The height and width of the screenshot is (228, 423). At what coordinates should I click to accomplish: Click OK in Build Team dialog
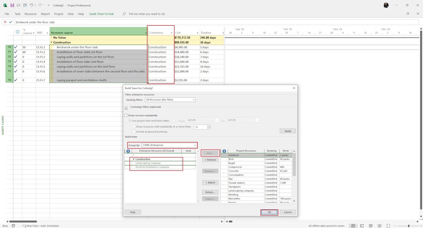(269, 212)
